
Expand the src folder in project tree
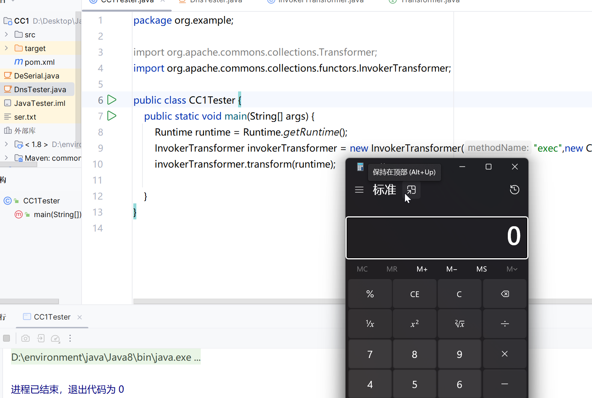pos(6,35)
